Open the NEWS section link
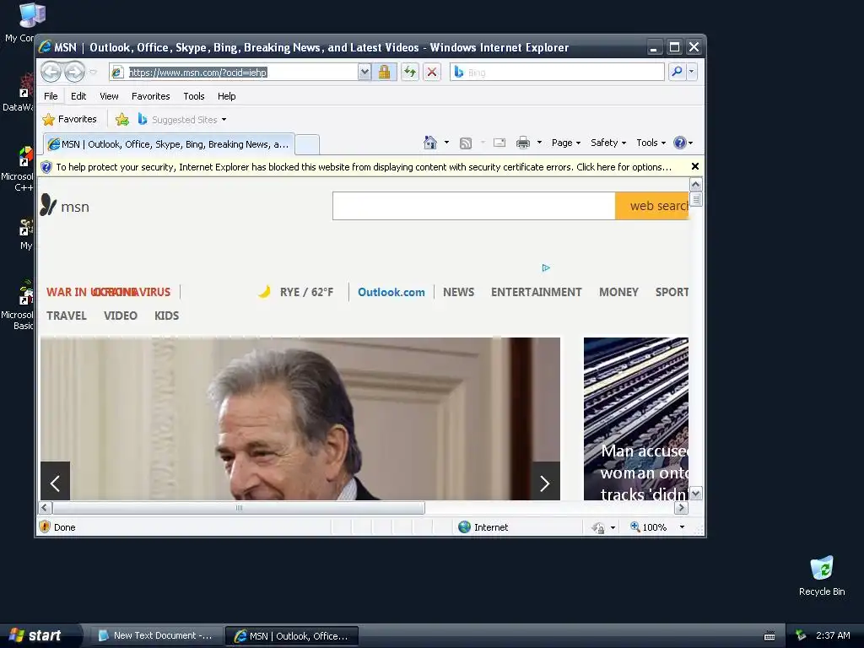Screen dimensions: 864x648 pyautogui.click(x=458, y=292)
